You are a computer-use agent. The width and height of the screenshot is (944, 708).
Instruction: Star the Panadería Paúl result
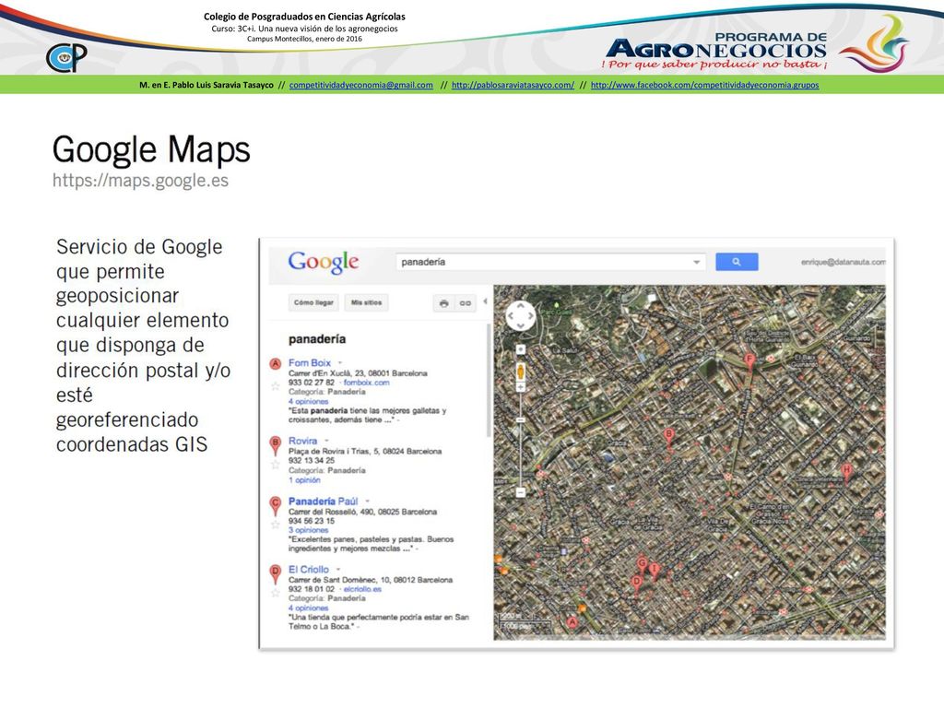(275, 525)
